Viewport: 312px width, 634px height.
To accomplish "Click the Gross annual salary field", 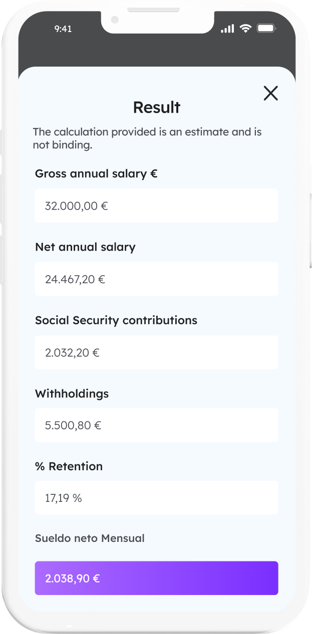I will click(x=156, y=206).
